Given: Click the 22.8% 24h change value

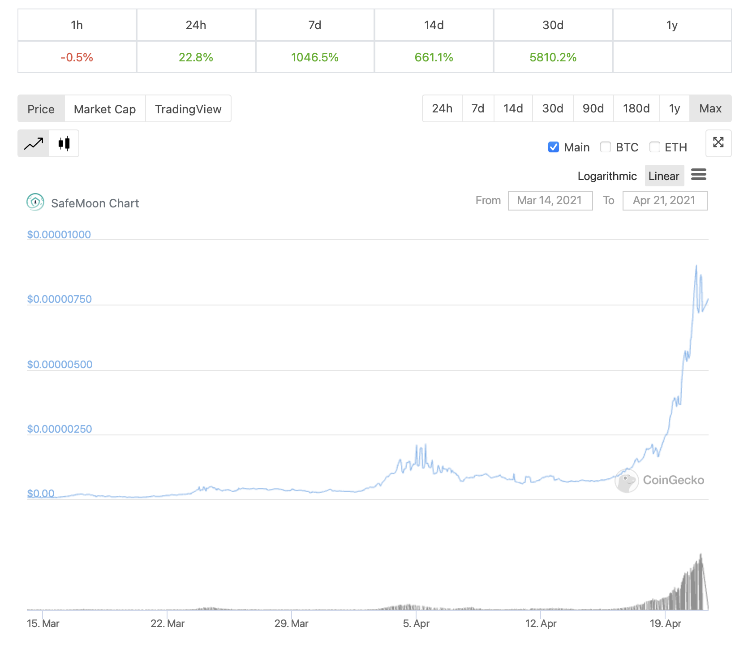Looking at the screenshot, I should [196, 57].
